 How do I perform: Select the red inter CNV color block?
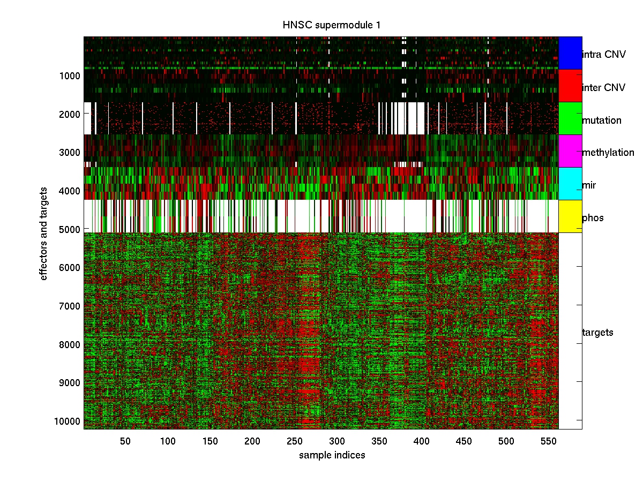[570, 86]
